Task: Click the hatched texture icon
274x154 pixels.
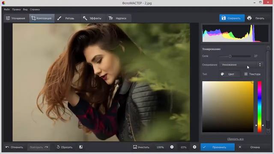Action: pyautogui.click(x=246, y=74)
